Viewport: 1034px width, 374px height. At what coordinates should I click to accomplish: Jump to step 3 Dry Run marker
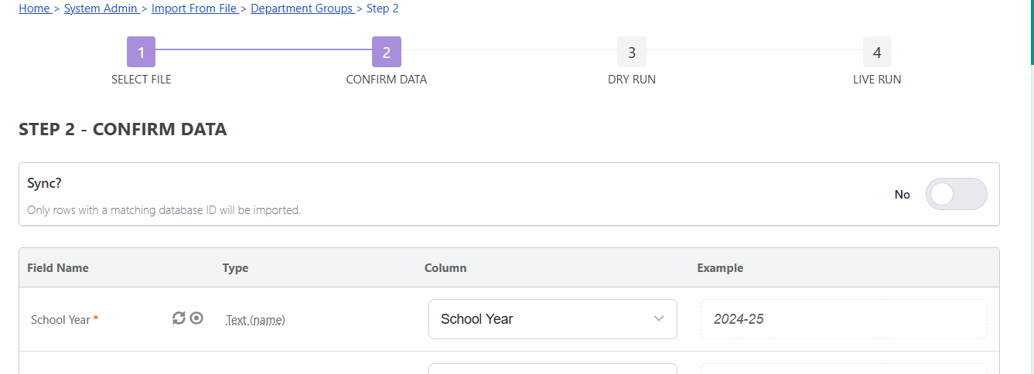[632, 52]
